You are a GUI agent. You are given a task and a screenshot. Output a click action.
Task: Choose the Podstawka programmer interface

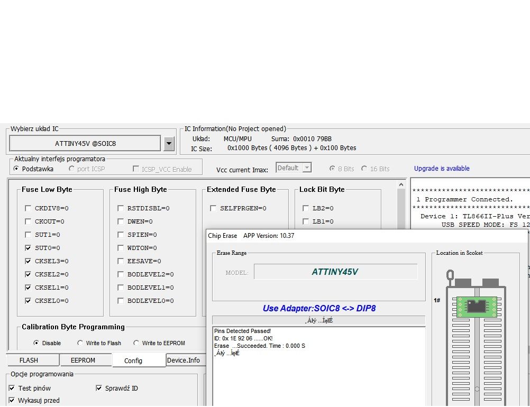point(17,169)
